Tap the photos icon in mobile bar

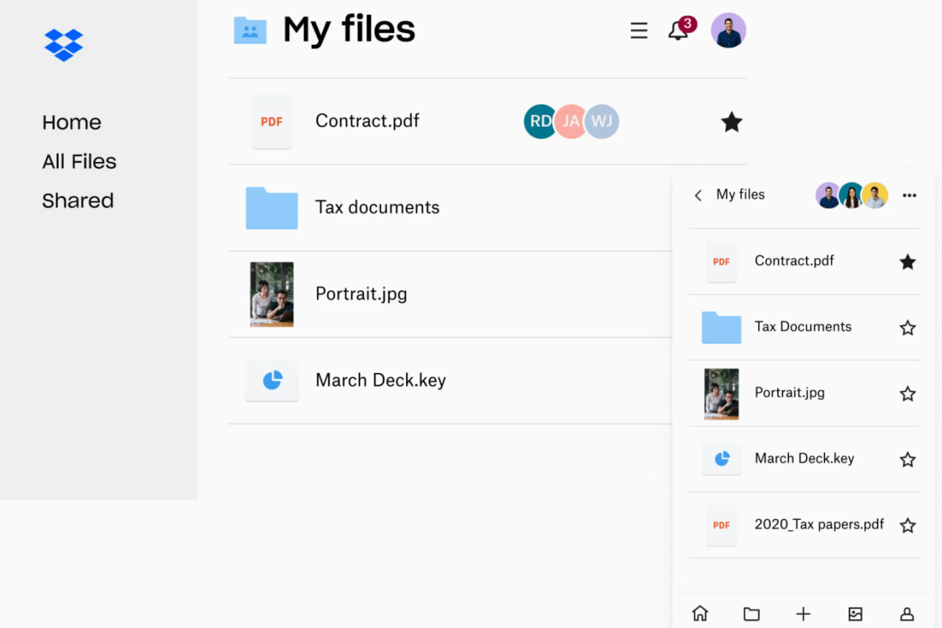(855, 613)
